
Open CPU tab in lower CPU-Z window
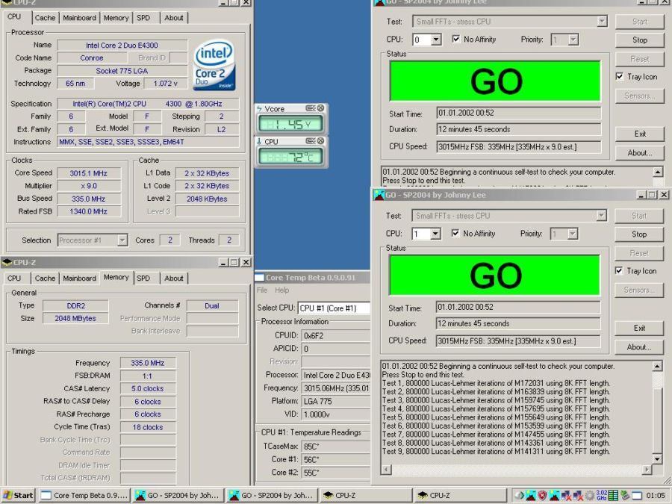coord(14,279)
